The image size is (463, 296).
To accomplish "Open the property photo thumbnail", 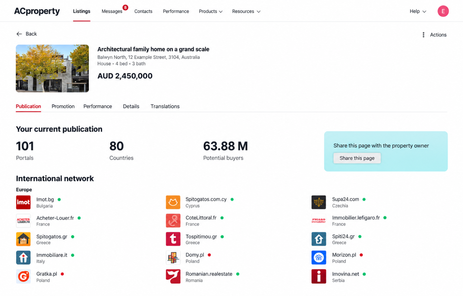I will (52, 68).
